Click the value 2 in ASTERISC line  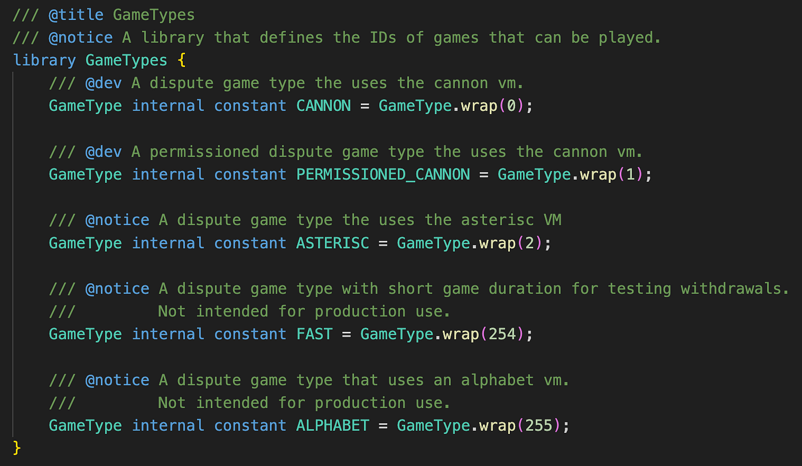(530, 243)
